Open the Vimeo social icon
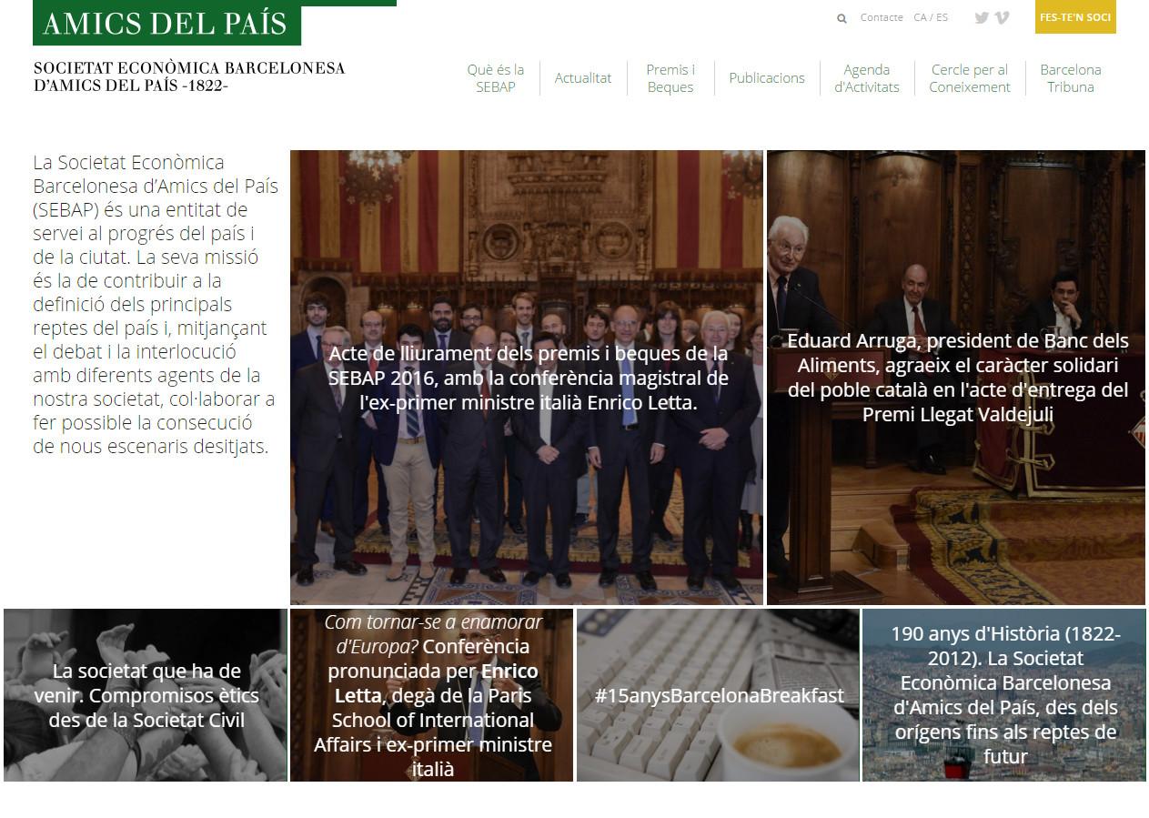Viewport: 1149px width, 818px height. pyautogui.click(x=1002, y=17)
